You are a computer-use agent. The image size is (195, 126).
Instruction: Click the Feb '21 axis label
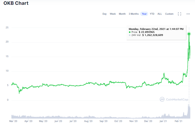(178, 121)
